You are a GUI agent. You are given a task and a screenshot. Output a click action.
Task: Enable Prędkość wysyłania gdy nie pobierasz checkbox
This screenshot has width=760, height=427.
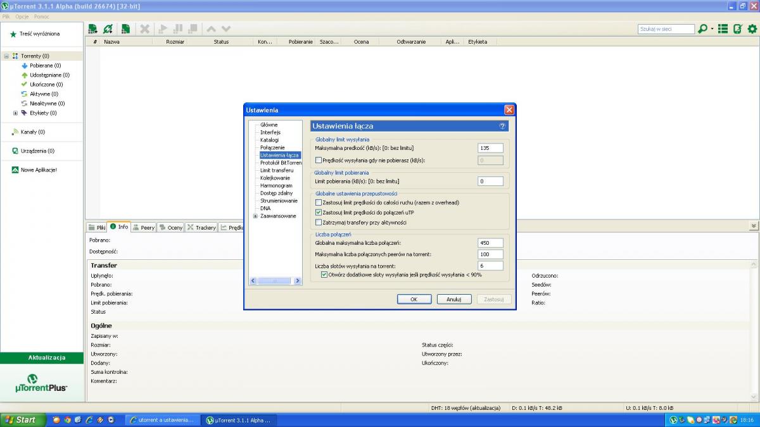[x=319, y=161]
